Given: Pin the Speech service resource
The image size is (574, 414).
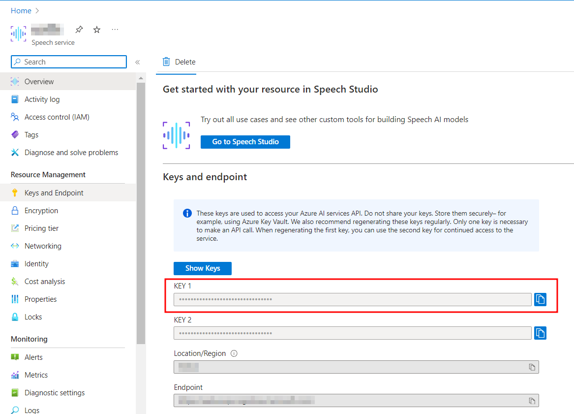Looking at the screenshot, I should pyautogui.click(x=79, y=30).
